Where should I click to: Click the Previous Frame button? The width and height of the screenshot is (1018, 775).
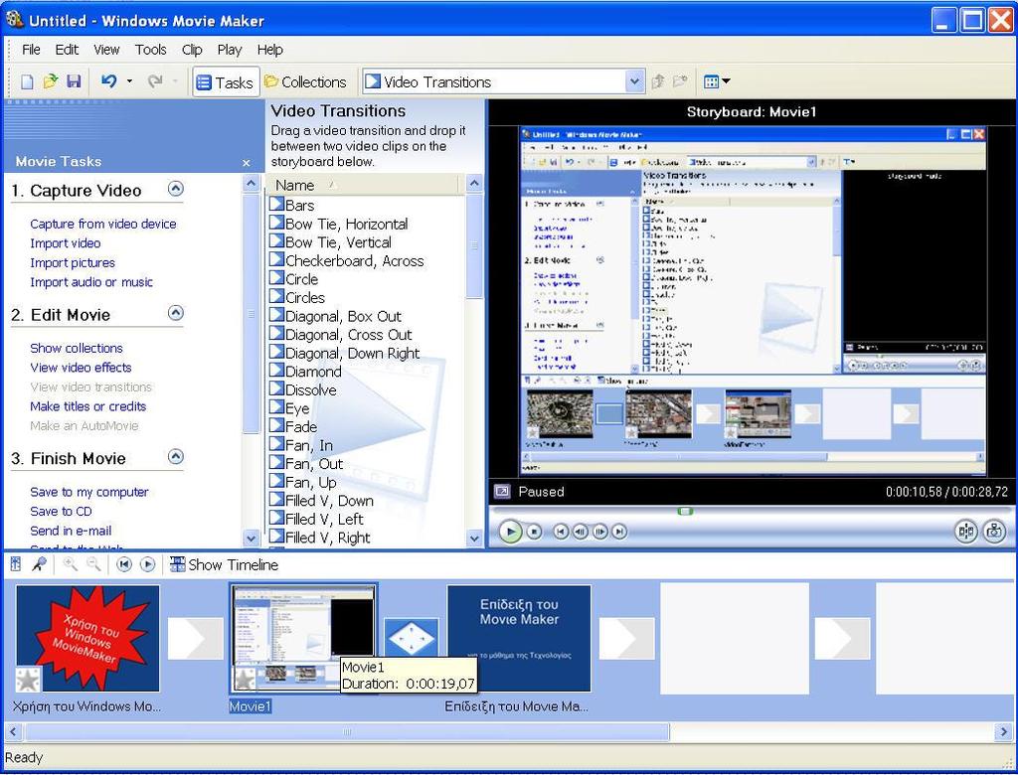point(580,533)
